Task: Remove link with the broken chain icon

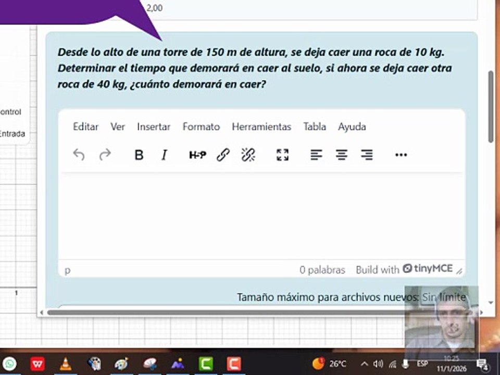Action: (x=248, y=155)
